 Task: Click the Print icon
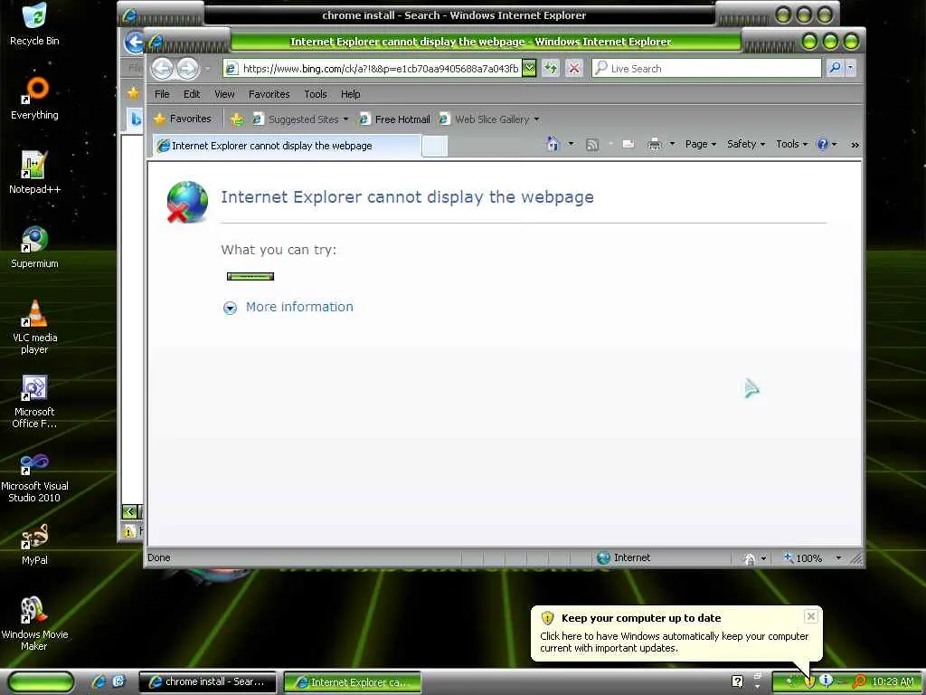[x=655, y=144]
